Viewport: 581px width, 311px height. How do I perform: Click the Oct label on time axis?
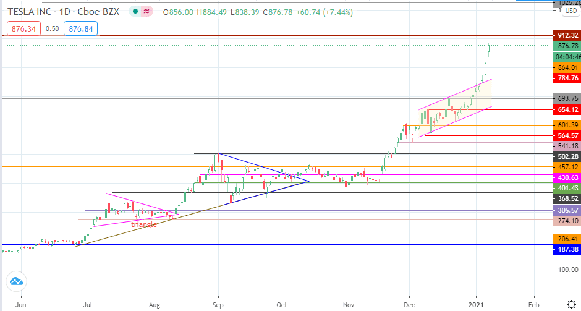(x=282, y=305)
